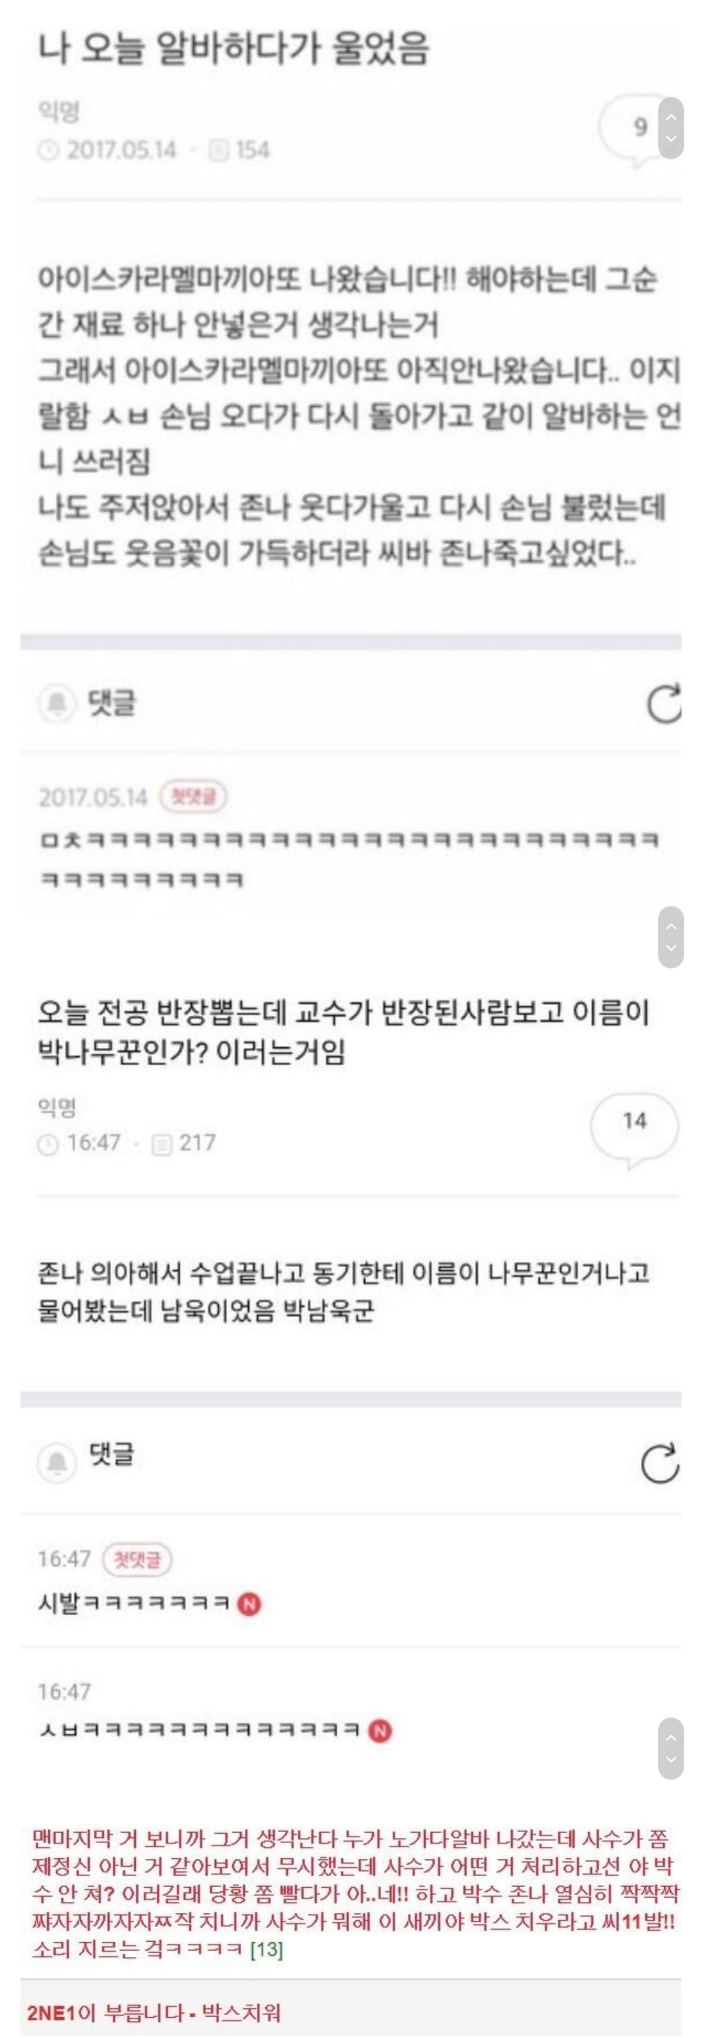Click the middle floating scroll handle
701x2039 pixels.
tap(671, 937)
